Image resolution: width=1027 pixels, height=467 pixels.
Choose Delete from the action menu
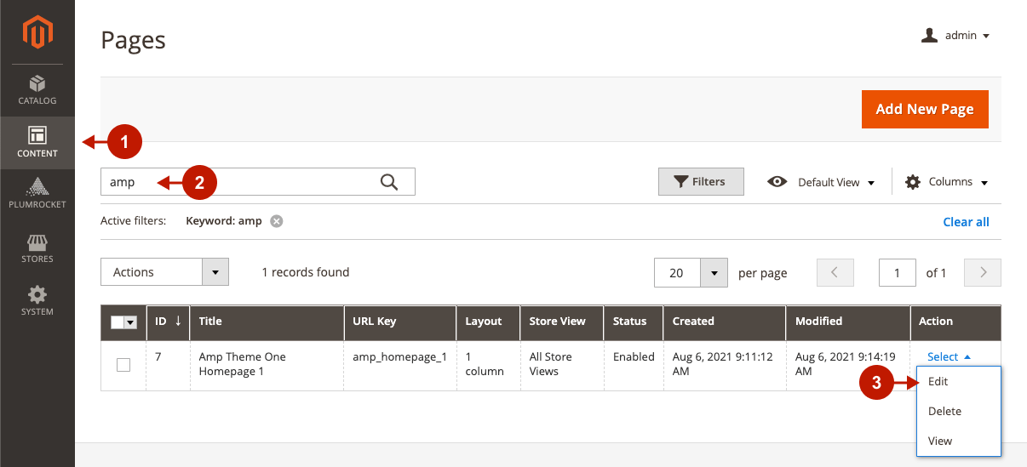944,411
